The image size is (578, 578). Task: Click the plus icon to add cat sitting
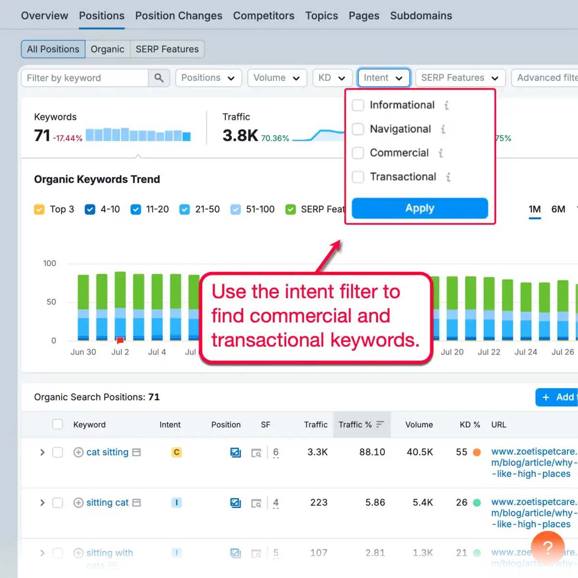79,452
